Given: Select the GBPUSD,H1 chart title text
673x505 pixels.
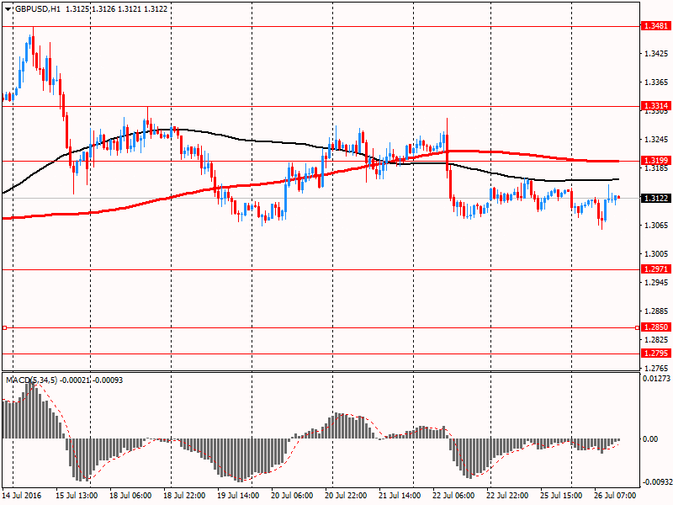Looking at the screenshot, I should 37,9.
